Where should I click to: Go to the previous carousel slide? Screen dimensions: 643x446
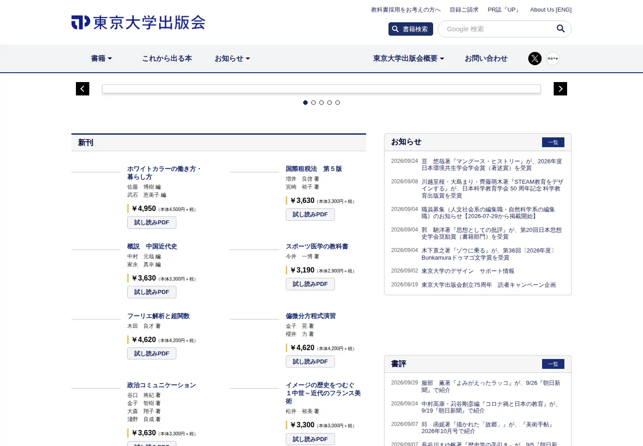(83, 89)
